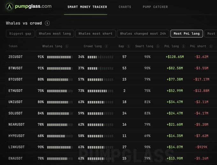Image resolution: width=217 pixels, height=165 pixels.
Task: Click info icon next to Gap header
Action: click(x=129, y=46)
